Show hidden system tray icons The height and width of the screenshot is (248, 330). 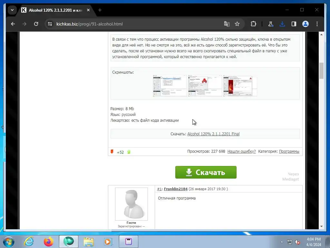click(x=282, y=242)
